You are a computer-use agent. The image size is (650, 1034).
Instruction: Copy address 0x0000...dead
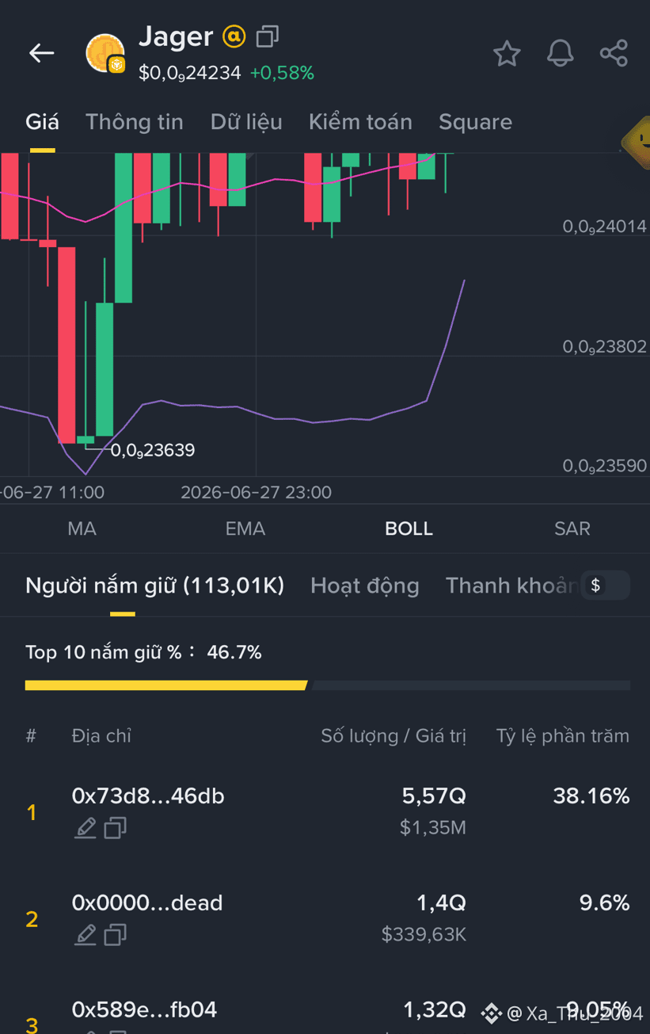(116, 935)
